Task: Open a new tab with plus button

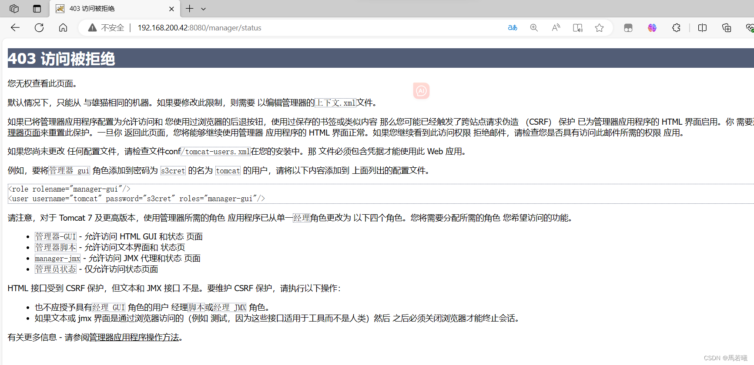Action: [190, 9]
